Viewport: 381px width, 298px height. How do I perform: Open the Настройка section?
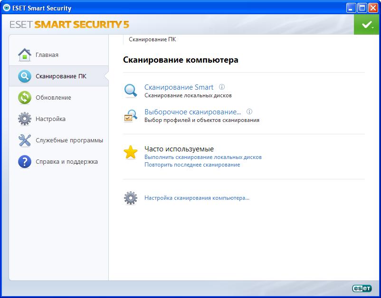[x=58, y=119]
